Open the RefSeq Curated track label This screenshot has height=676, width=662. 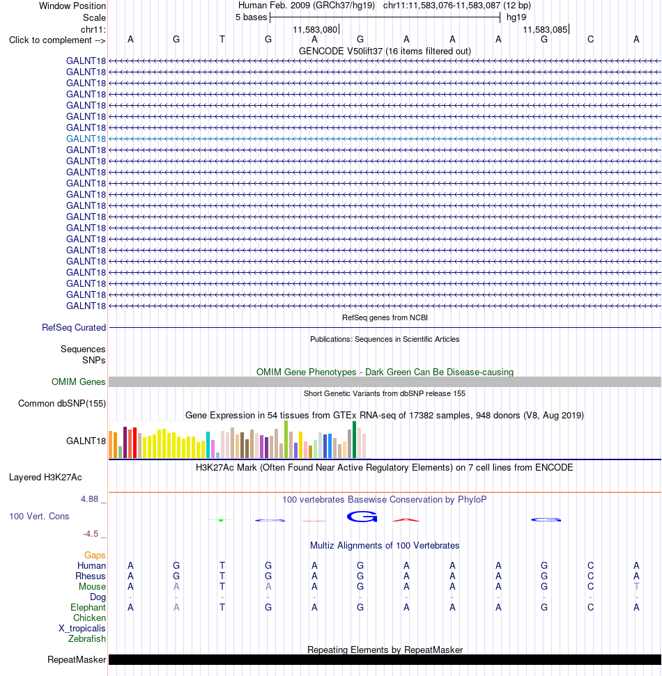[x=74, y=328]
